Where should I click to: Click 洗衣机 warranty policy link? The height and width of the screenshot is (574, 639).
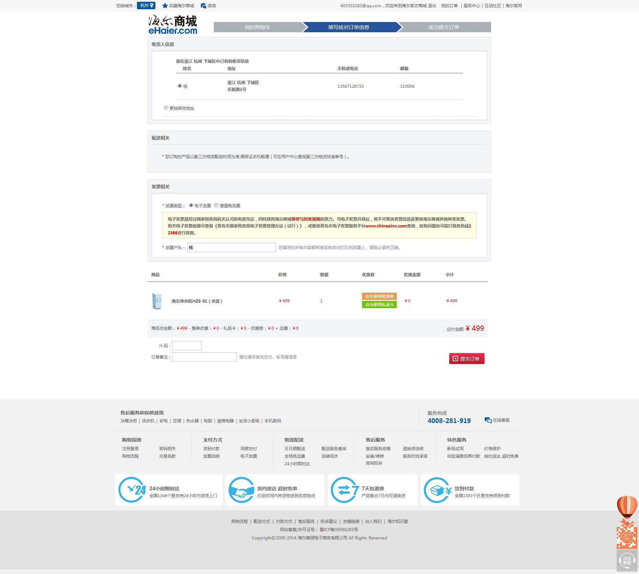pos(148,421)
